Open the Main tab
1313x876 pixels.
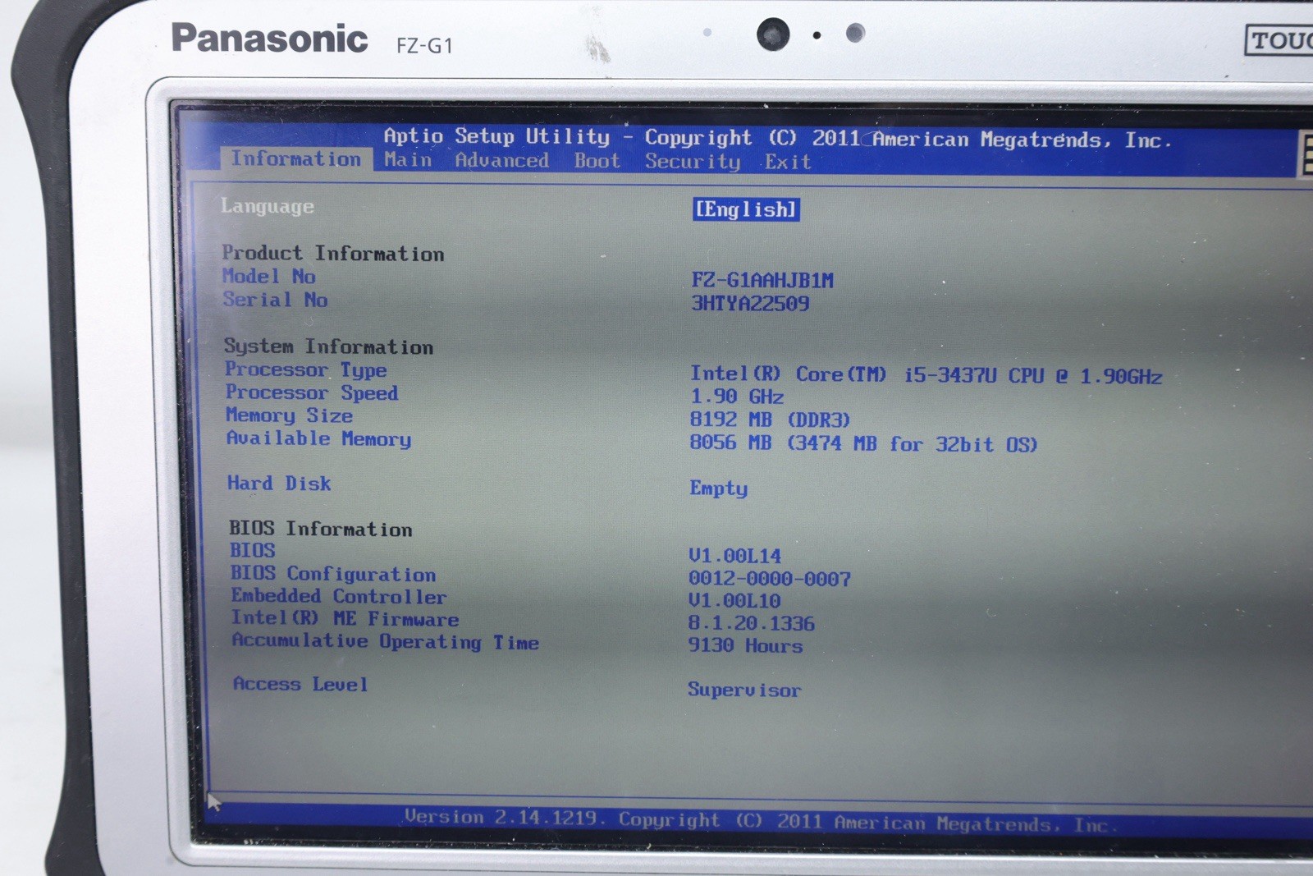click(x=408, y=160)
